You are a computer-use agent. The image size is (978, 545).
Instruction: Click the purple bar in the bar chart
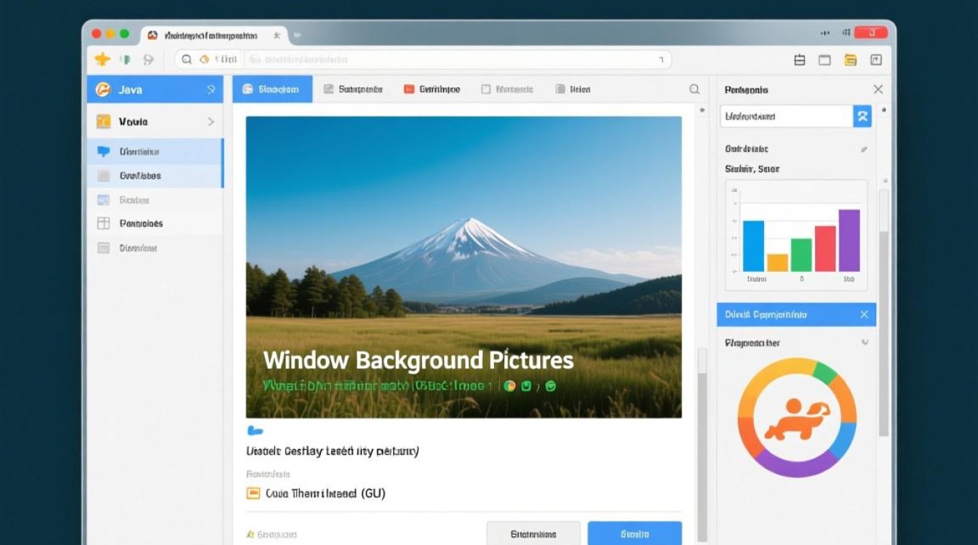pos(849,240)
